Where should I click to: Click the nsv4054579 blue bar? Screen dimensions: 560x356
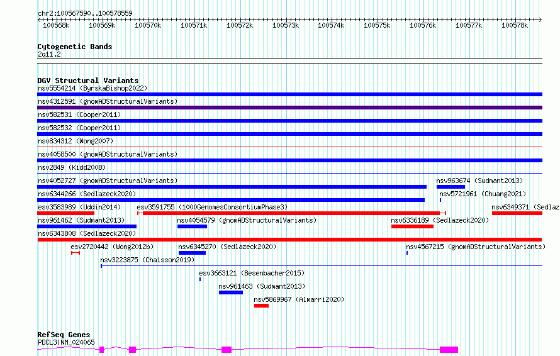point(192,226)
